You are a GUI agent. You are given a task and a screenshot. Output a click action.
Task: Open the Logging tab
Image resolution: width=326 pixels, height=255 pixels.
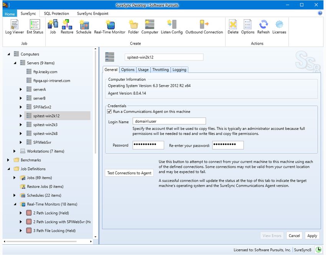pyautogui.click(x=179, y=70)
